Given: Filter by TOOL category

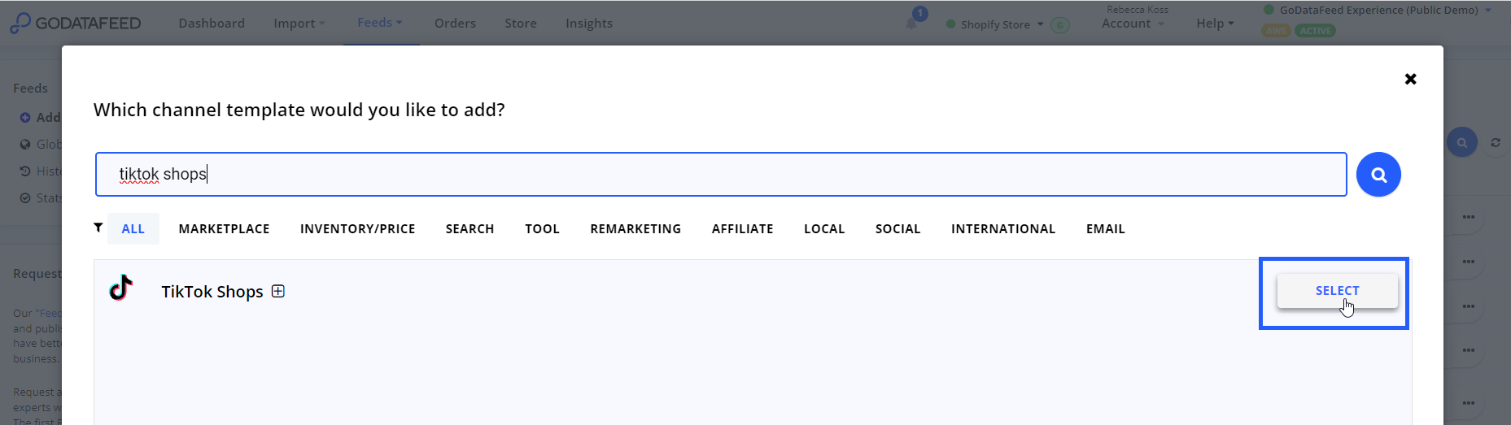Looking at the screenshot, I should pos(542,229).
